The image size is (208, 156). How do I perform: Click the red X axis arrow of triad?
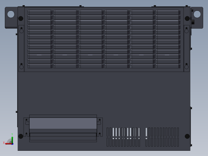coord(8,144)
